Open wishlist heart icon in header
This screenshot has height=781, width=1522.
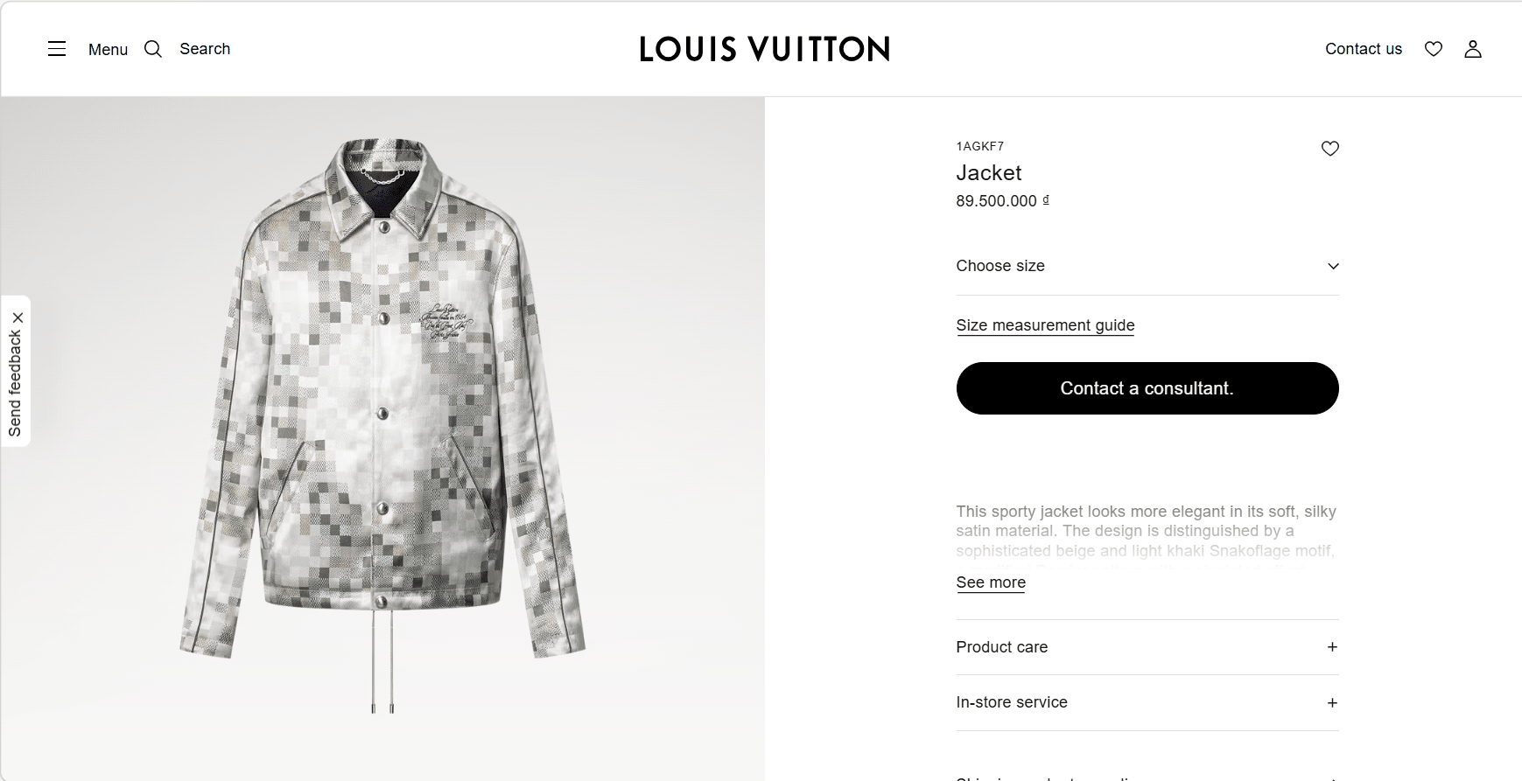(x=1433, y=49)
